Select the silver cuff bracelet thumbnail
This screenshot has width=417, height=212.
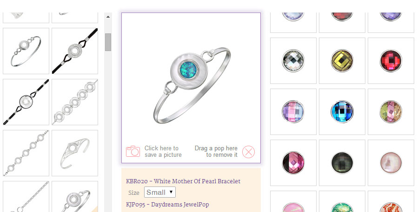point(75,153)
